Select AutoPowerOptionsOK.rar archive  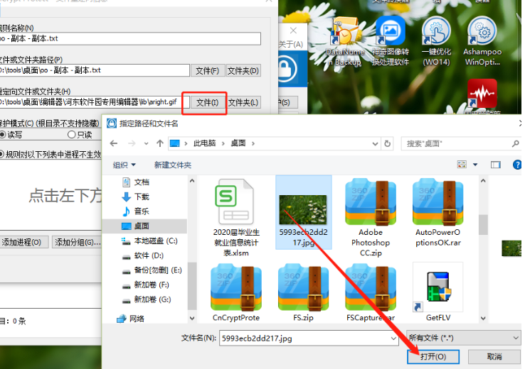(x=438, y=212)
